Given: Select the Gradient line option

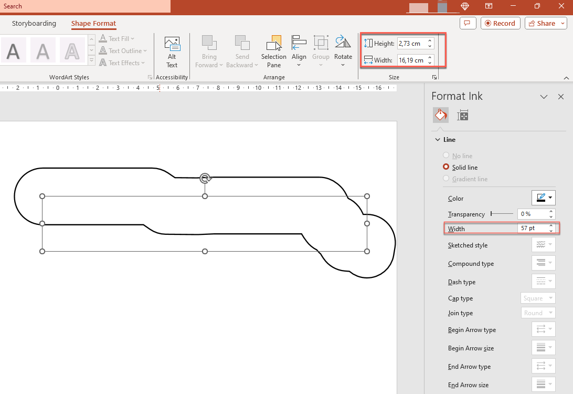Looking at the screenshot, I should (445, 179).
